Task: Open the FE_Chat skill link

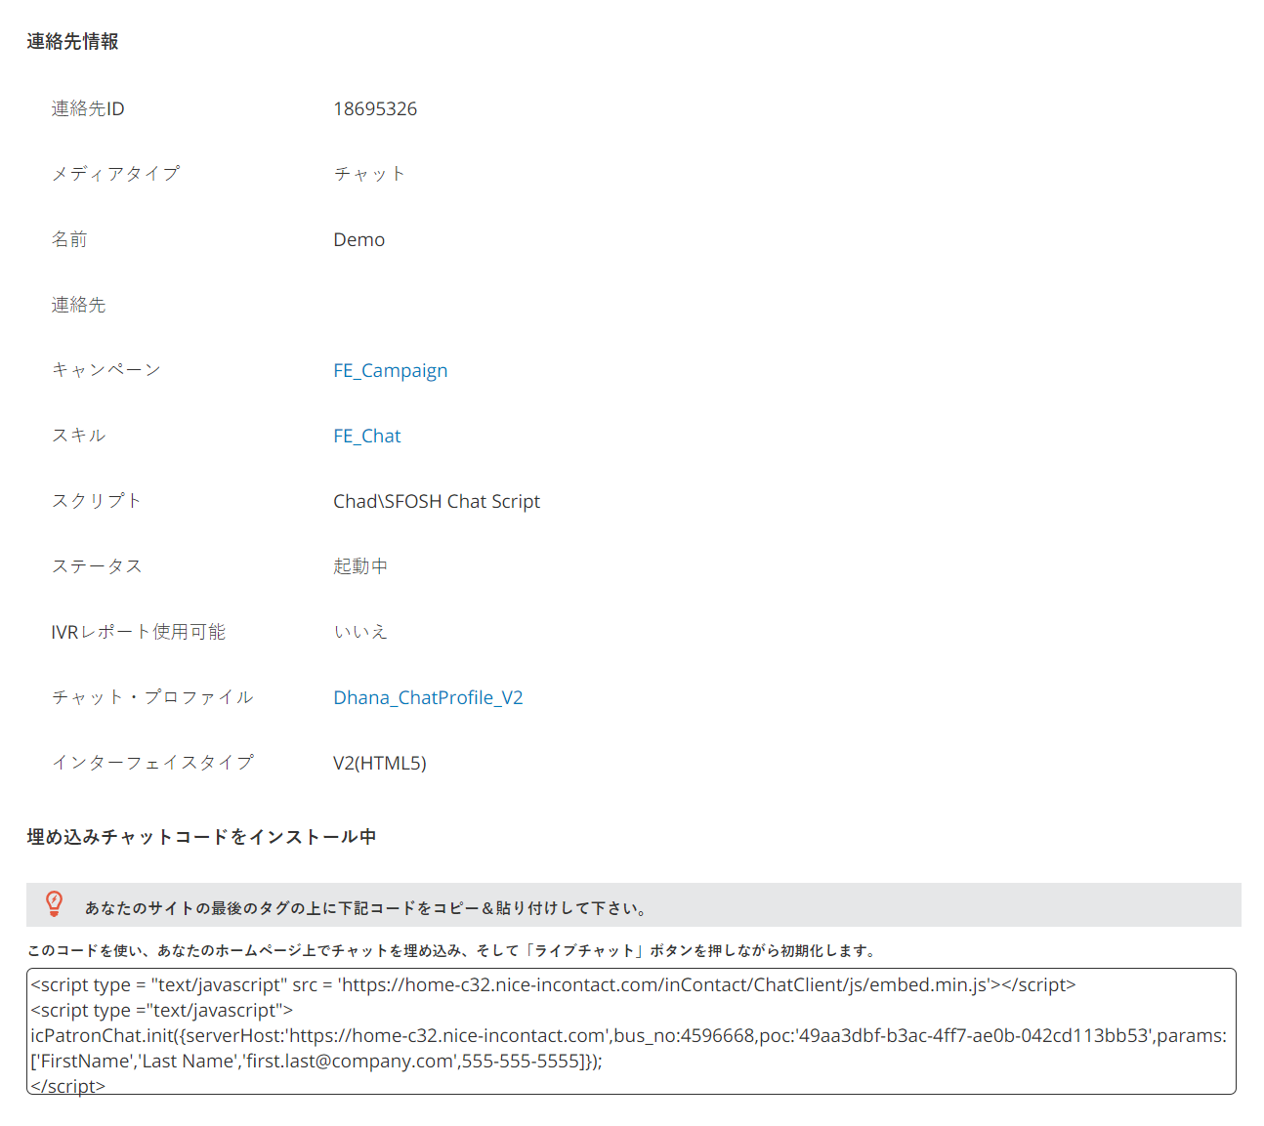Action: (x=367, y=436)
